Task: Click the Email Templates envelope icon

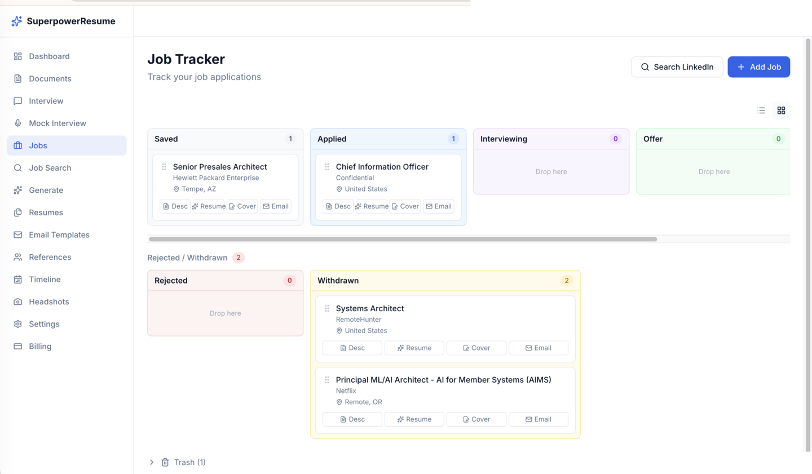Action: [x=17, y=234]
